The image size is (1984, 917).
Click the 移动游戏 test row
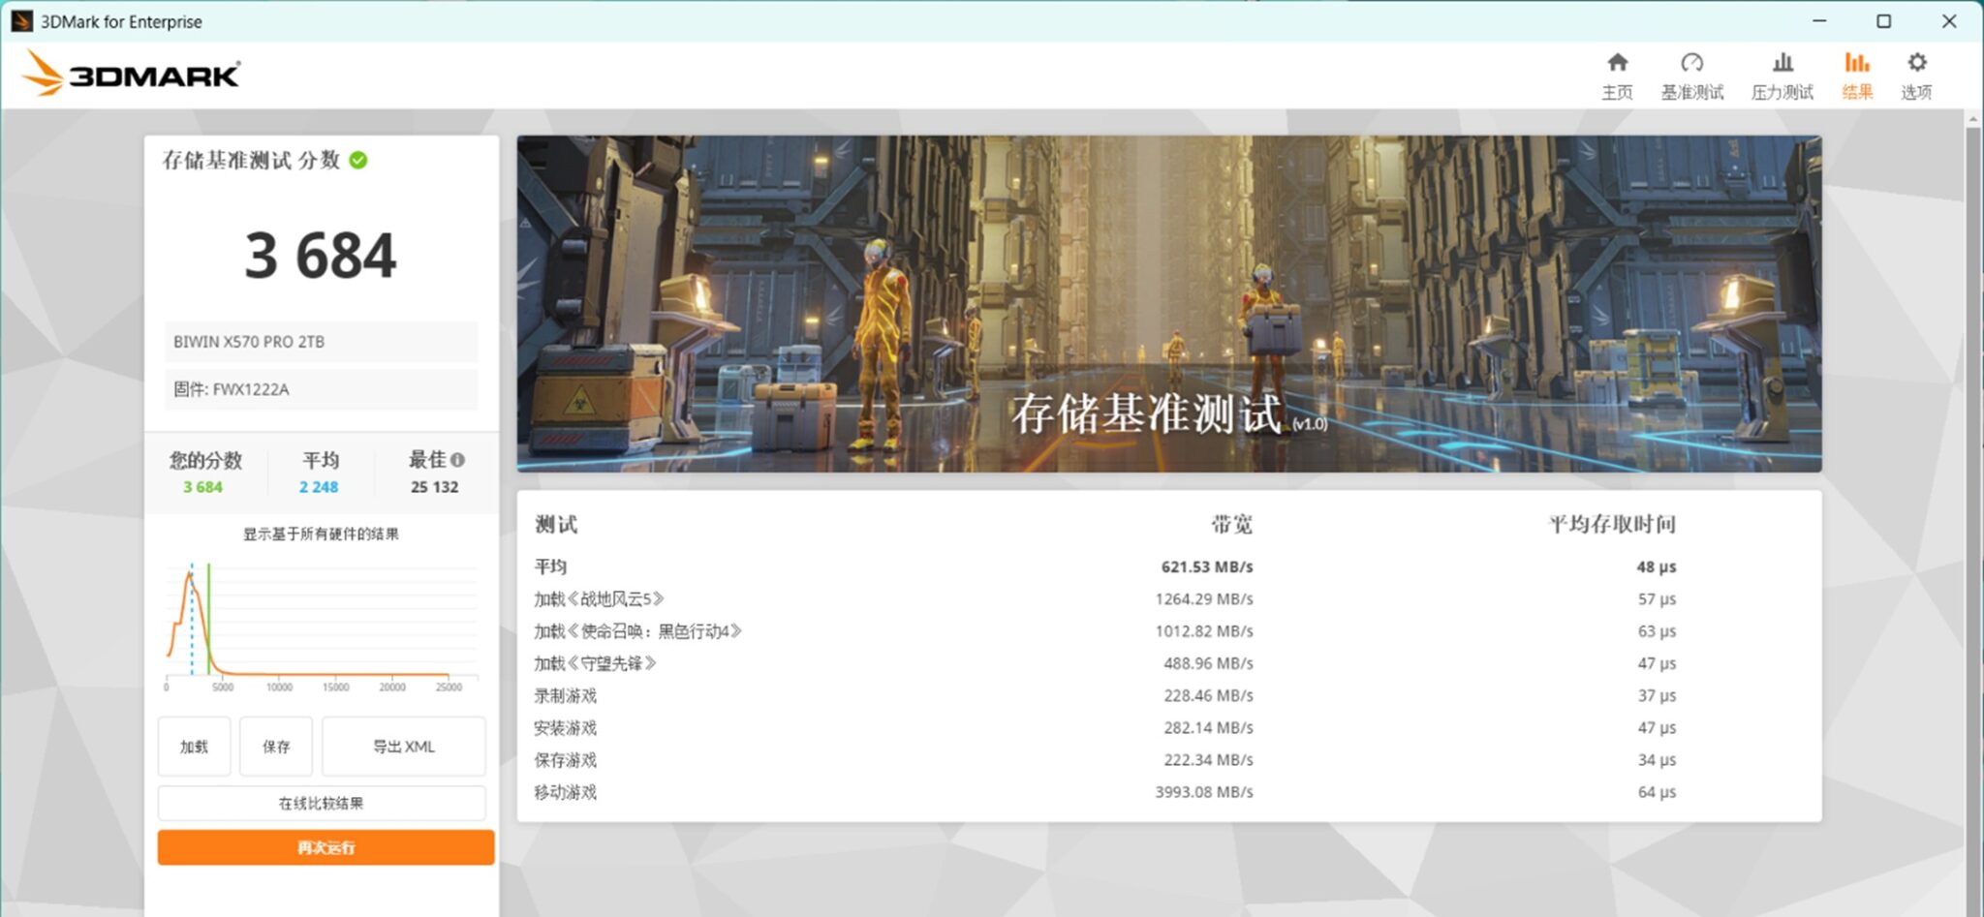click(1169, 792)
